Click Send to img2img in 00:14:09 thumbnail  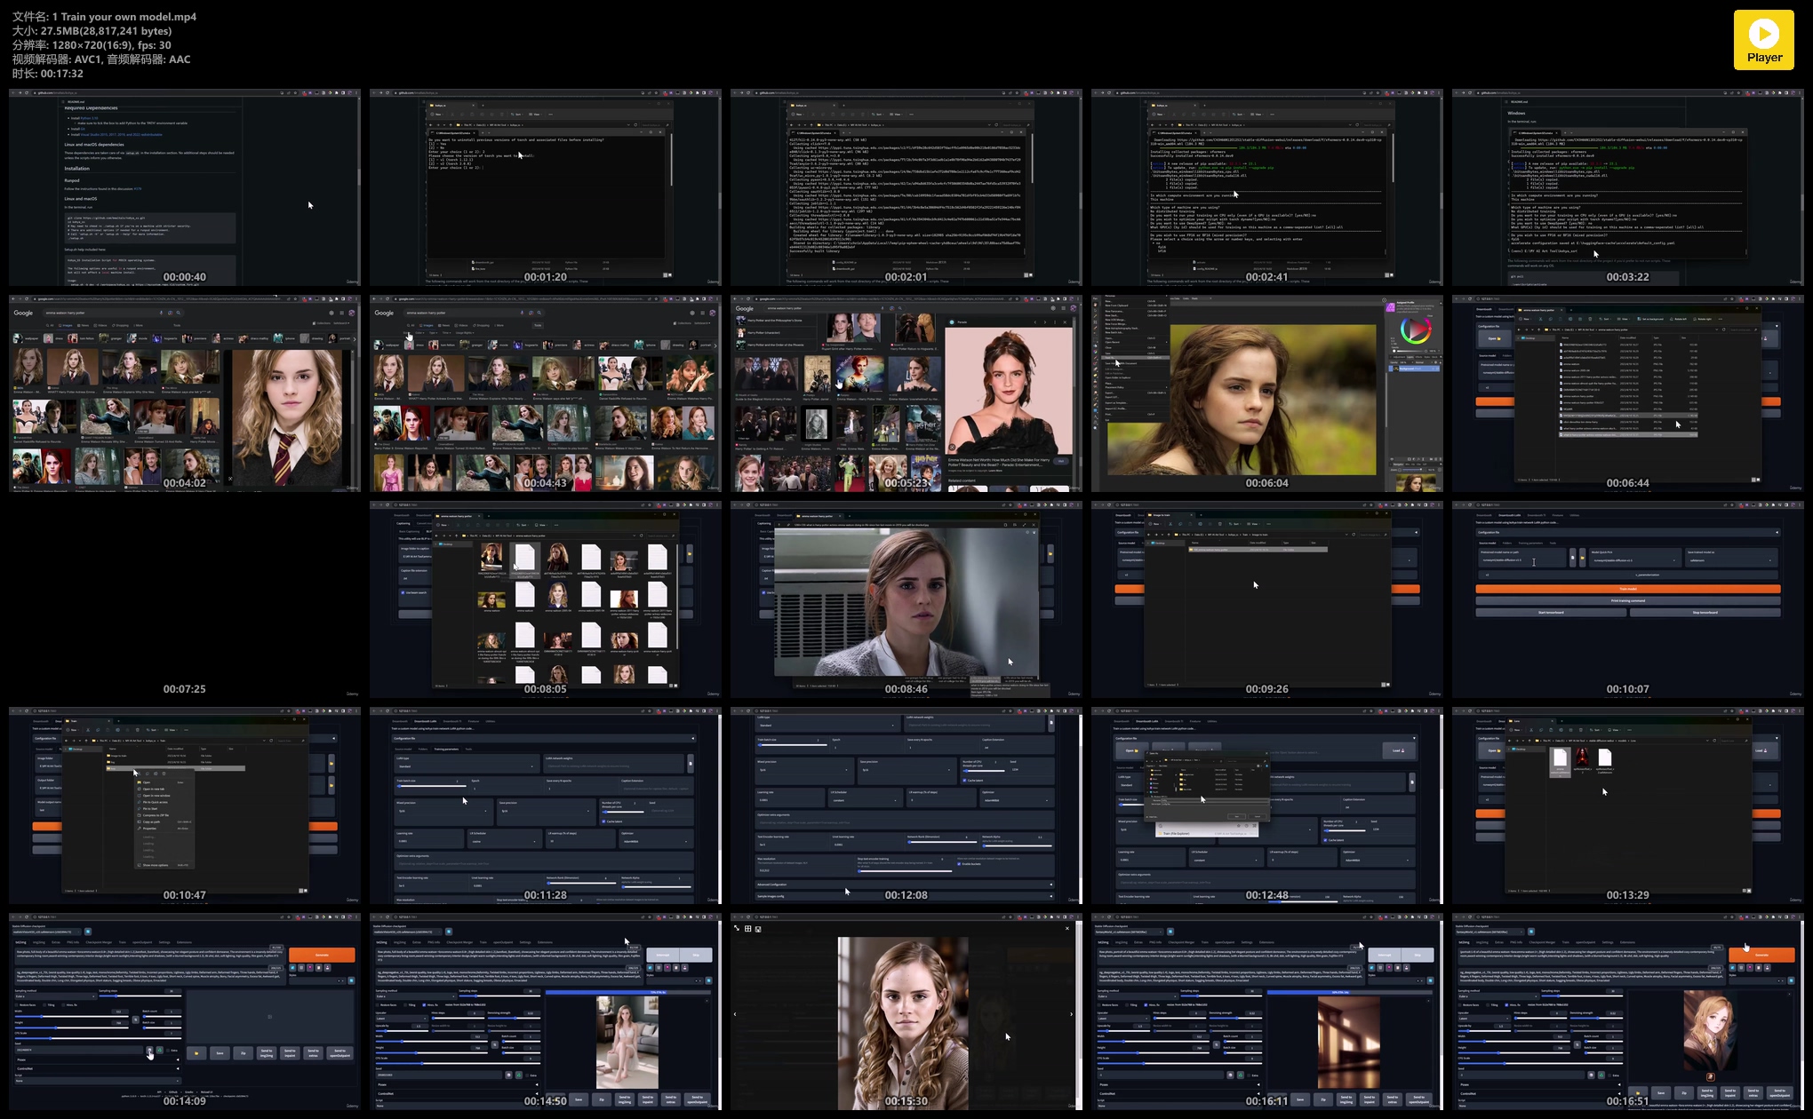(x=267, y=1053)
